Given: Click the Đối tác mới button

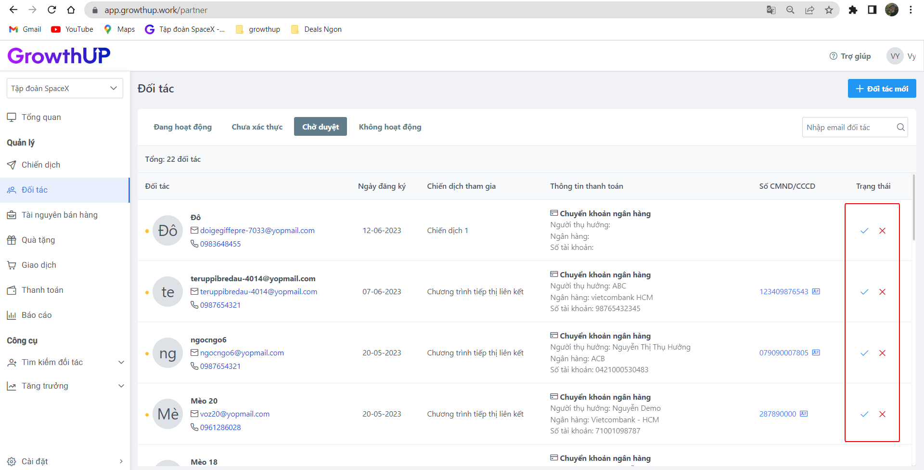Looking at the screenshot, I should point(882,89).
